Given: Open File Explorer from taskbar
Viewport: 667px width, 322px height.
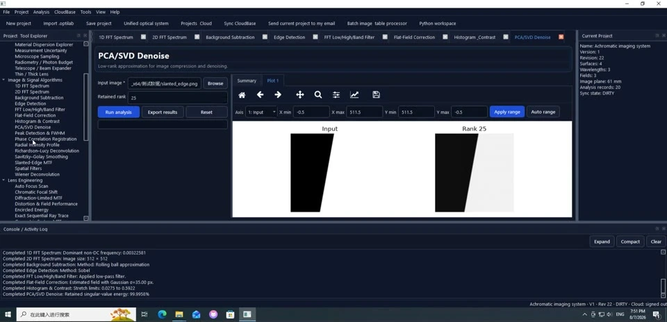Looking at the screenshot, I should (x=179, y=314).
